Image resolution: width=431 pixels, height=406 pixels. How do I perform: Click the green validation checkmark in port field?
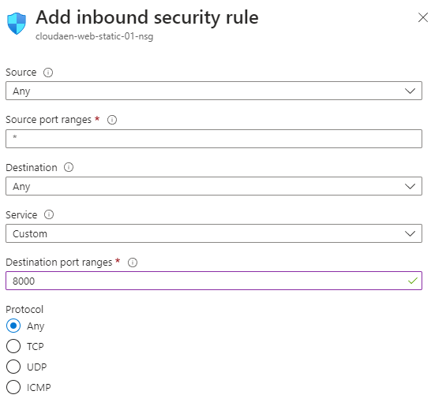click(413, 281)
